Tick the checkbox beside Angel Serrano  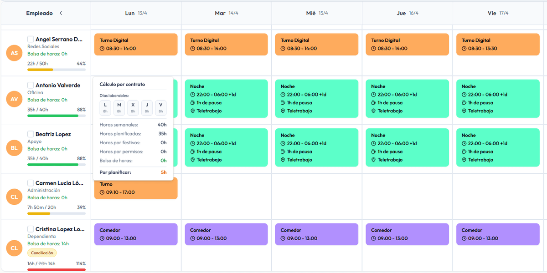click(31, 39)
